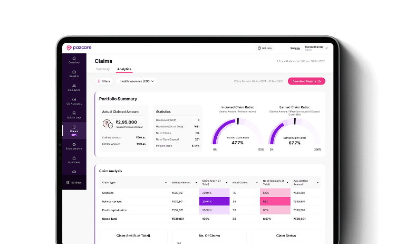Open Upload Logs in the sidebar
405x244 pixels.
(x=74, y=115)
